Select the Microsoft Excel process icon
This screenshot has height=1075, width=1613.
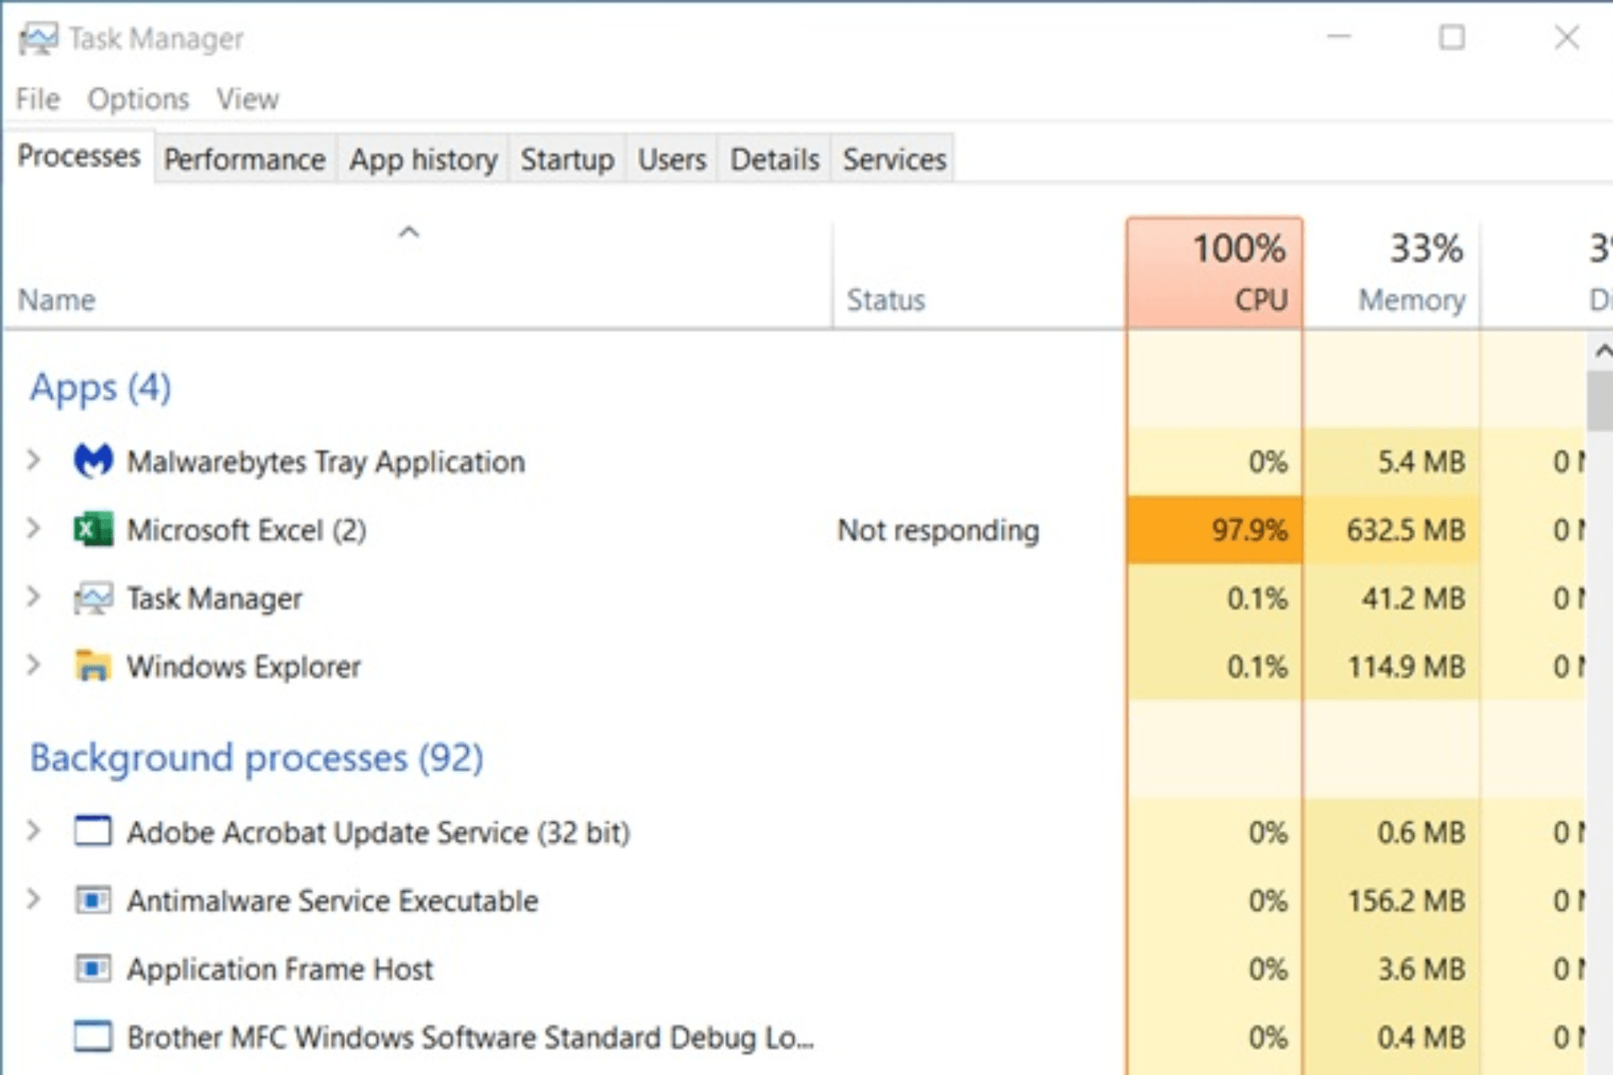(92, 530)
